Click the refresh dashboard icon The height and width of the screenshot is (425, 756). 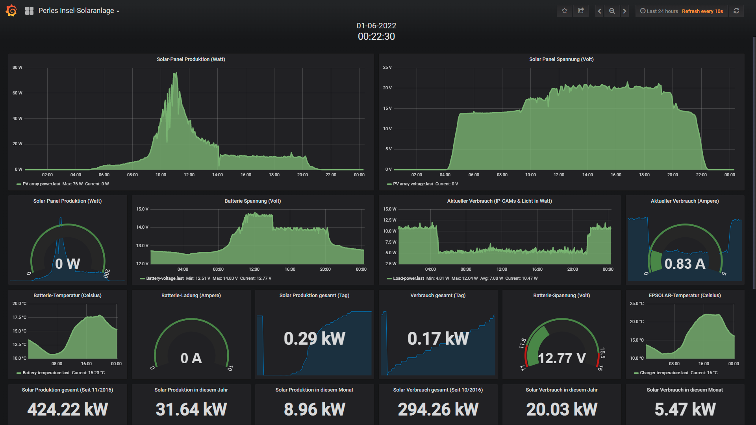[736, 11]
